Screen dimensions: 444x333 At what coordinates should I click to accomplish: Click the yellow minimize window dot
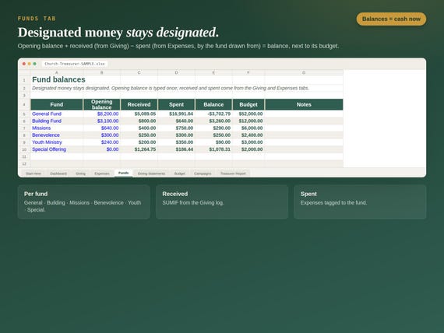click(x=29, y=64)
